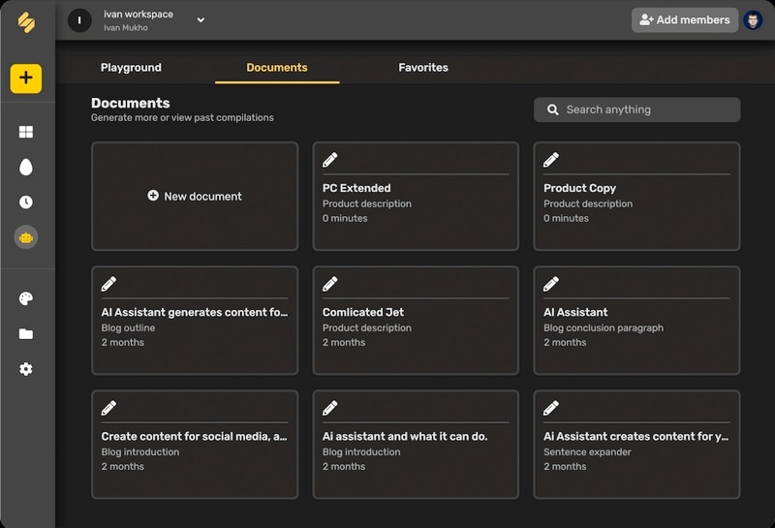Switch to the Favorites tab
Image resolution: width=775 pixels, height=528 pixels.
pyautogui.click(x=423, y=68)
